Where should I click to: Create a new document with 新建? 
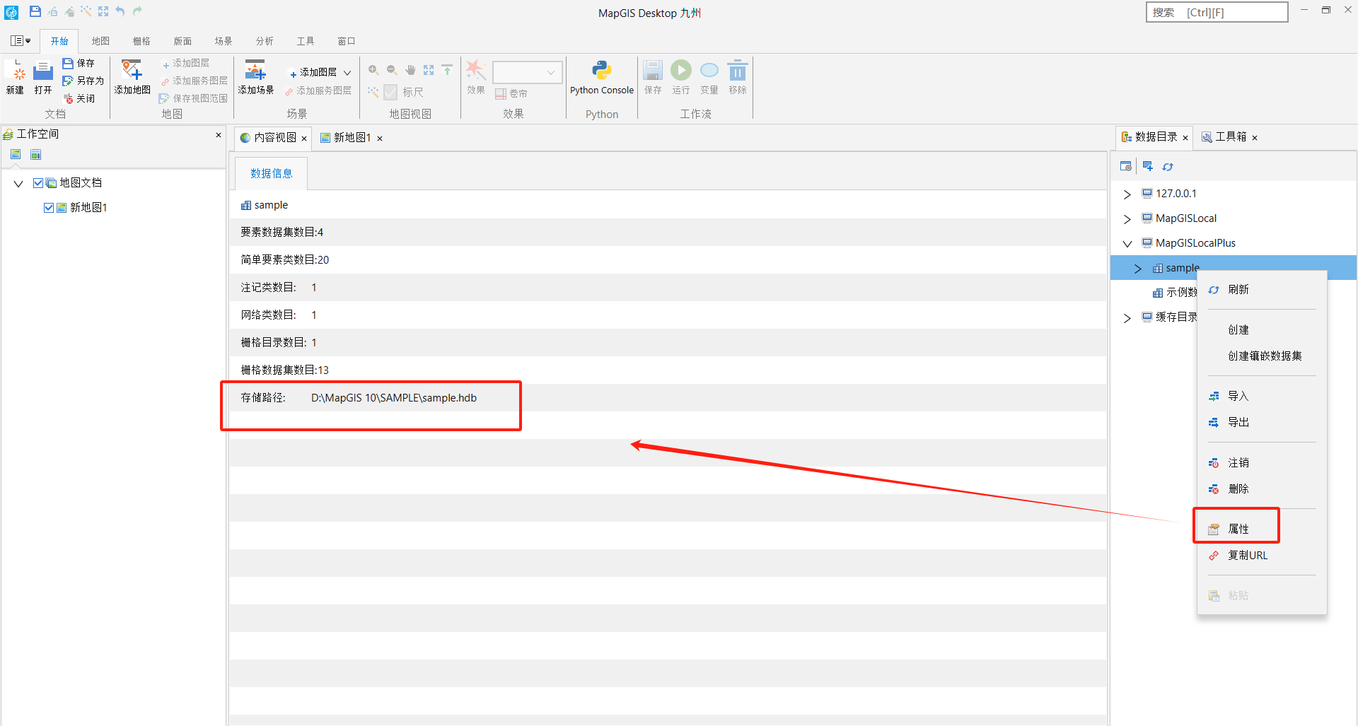15,77
